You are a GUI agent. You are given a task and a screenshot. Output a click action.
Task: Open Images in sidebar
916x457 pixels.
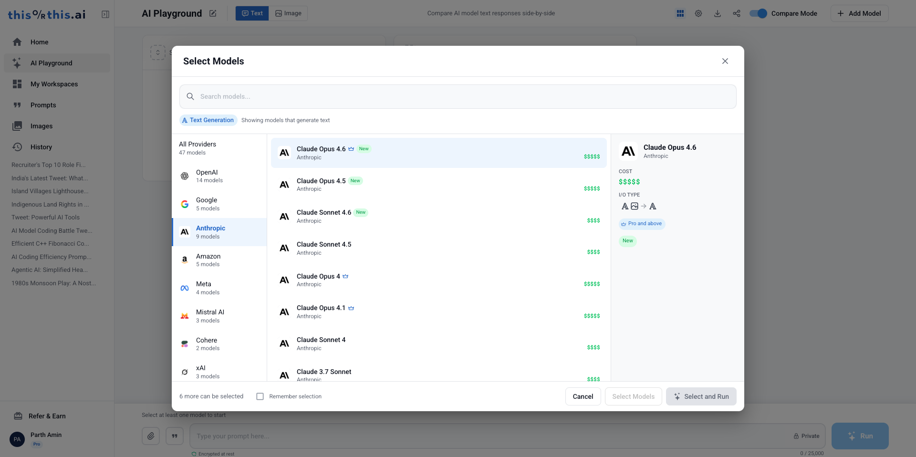[57, 126]
